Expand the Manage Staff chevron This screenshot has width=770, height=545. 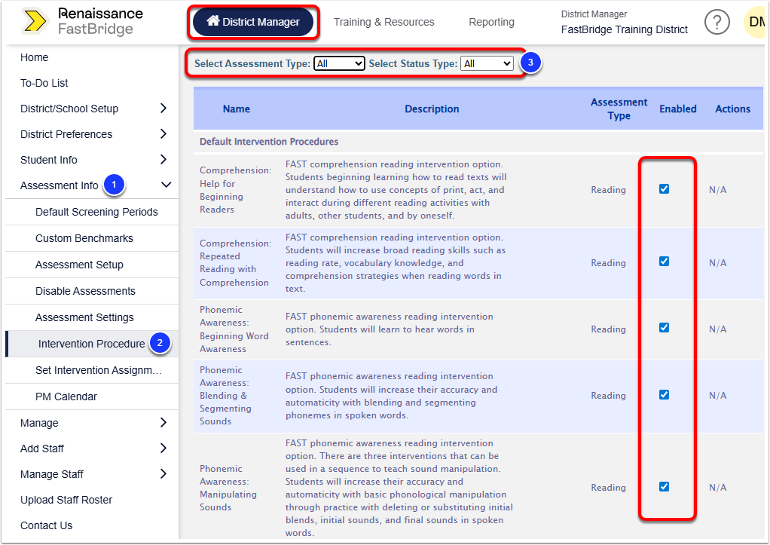(x=163, y=473)
